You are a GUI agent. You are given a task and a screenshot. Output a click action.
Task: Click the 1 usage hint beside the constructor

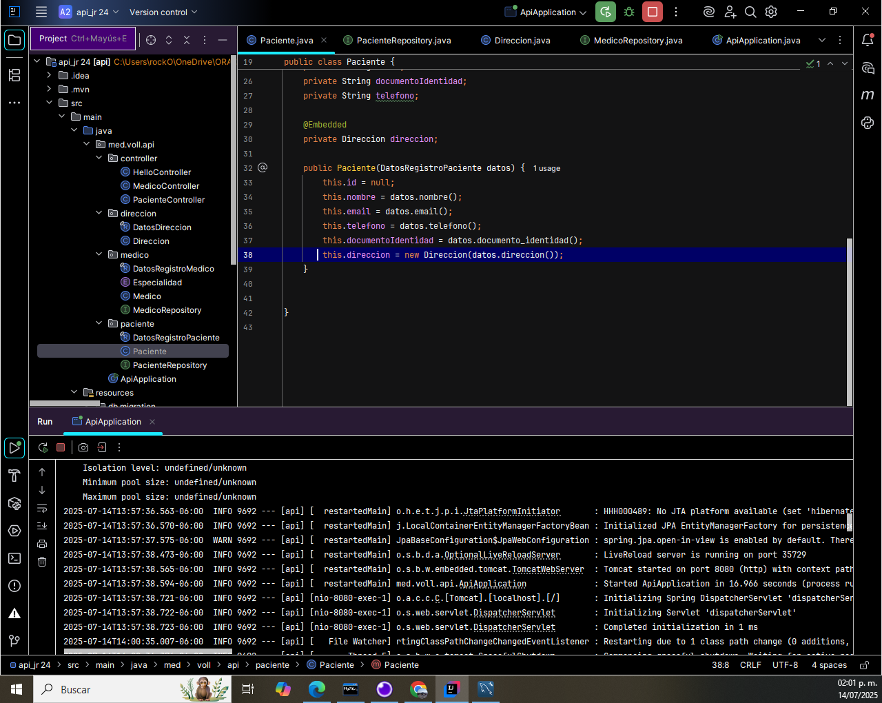coord(546,168)
